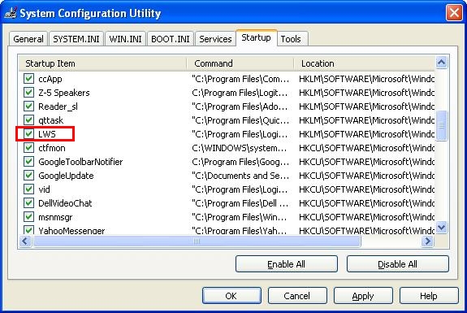Screen dimensions: 467x313
Task: Open the WIN.INI tab
Action: [125, 39]
